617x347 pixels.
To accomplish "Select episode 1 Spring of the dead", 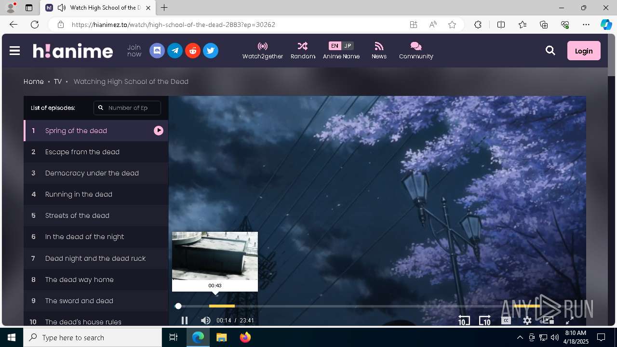I will pyautogui.click(x=96, y=131).
